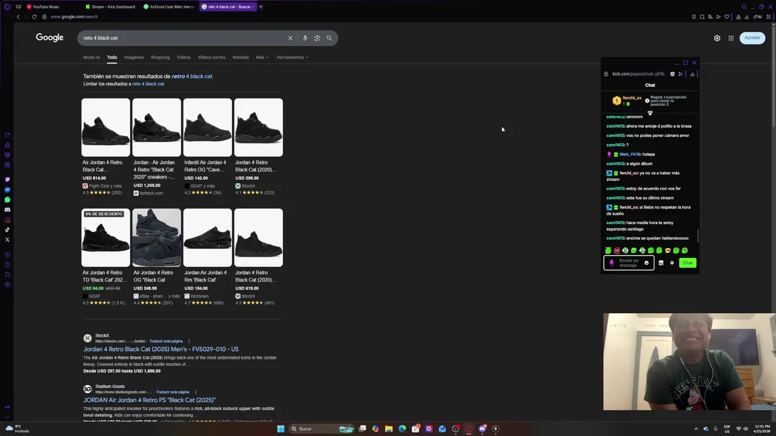Send message with green Chat button
776x436 pixels.
coord(687,263)
